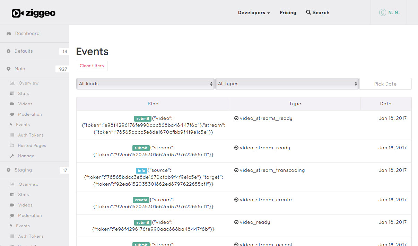Viewport: 418px width, 246px height.
Task: Click the checkmark icon next to video_streams_ready
Action: coord(236,118)
